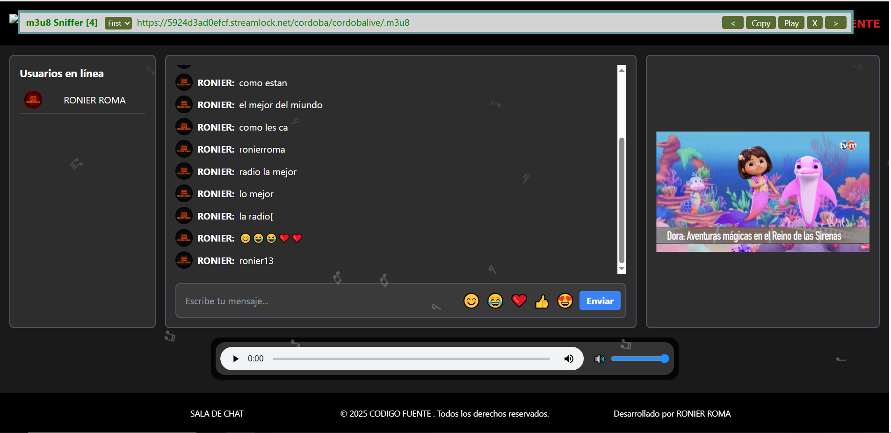Advance to next stream with the > button
Viewport: 891px width, 433px height.
coord(836,22)
